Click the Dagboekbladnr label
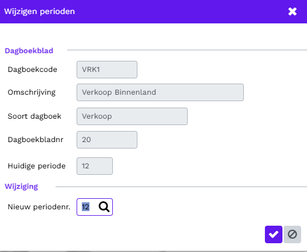The image size is (307, 252). point(36,140)
